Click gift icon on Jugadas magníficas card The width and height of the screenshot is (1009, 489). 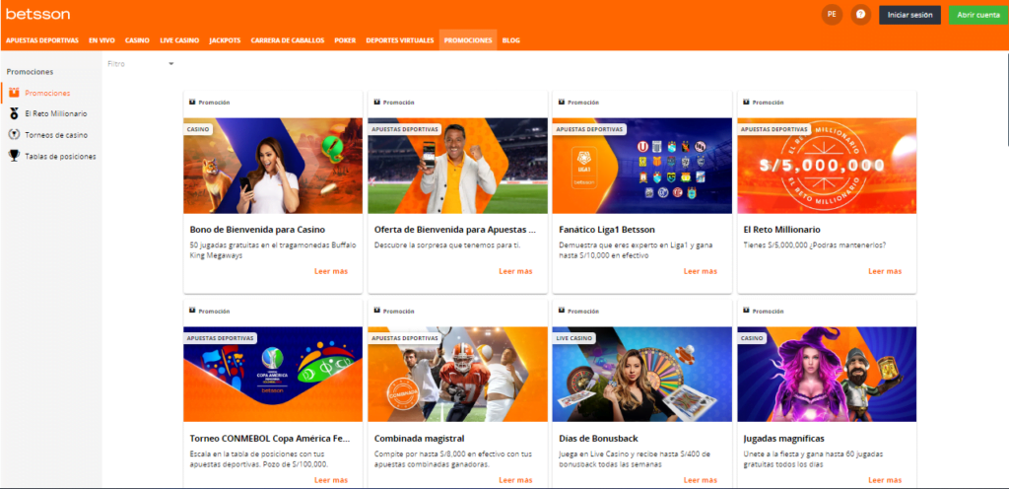coord(746,311)
